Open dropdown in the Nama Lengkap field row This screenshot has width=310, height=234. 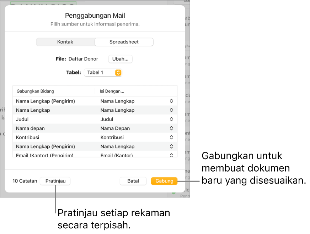tap(171, 110)
